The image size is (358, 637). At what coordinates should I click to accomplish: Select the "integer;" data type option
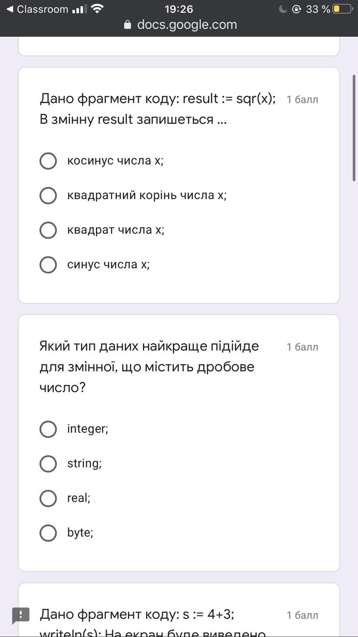(48, 429)
